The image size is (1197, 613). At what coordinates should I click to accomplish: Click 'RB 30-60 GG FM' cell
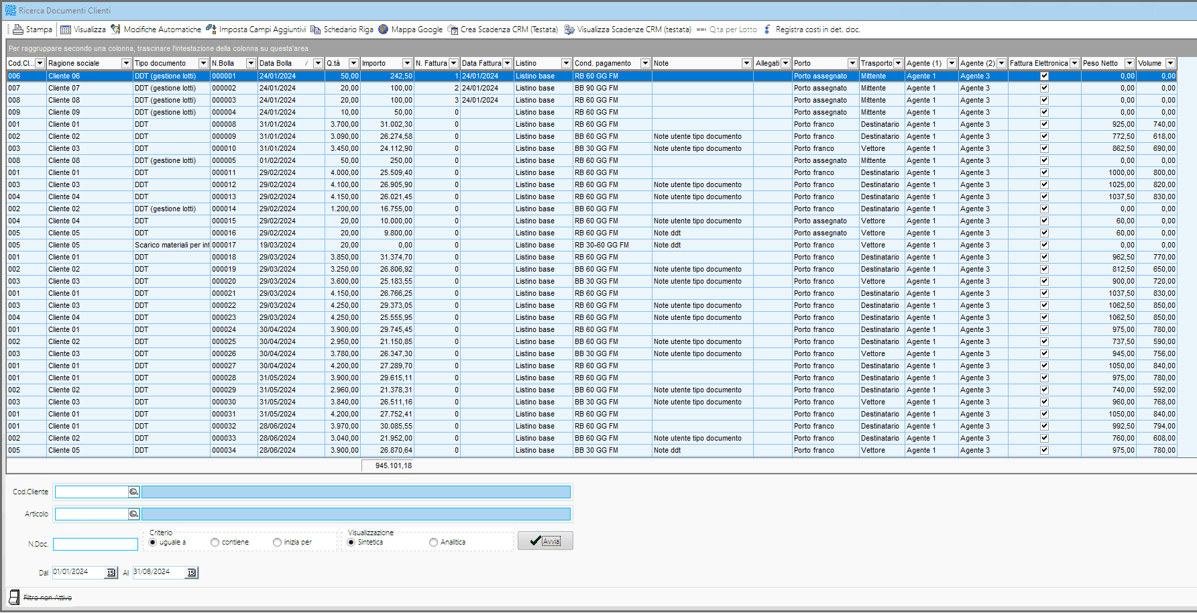tap(612, 245)
